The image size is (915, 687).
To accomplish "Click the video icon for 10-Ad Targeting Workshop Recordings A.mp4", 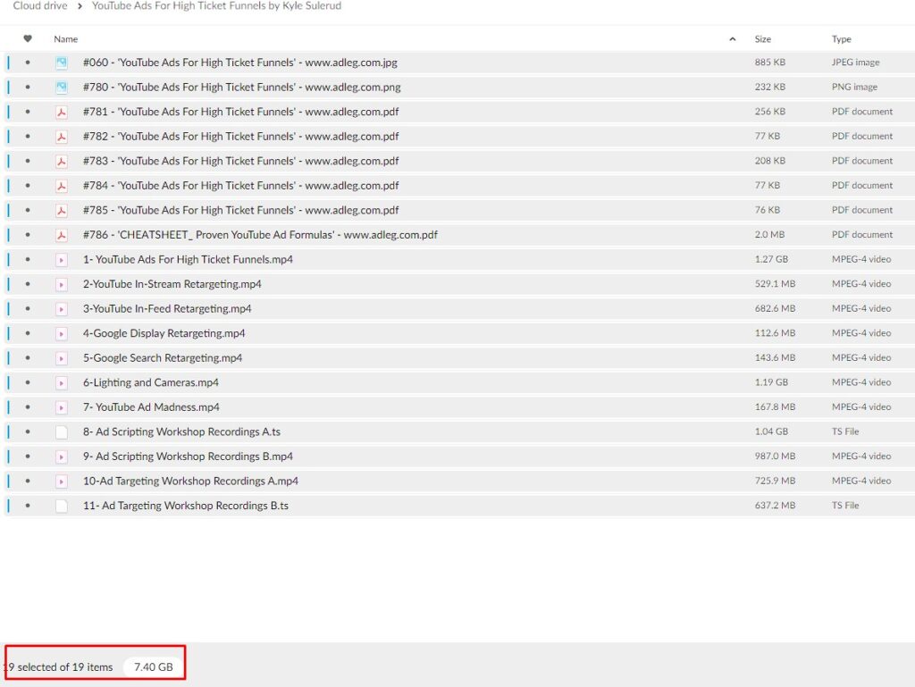I will (61, 481).
